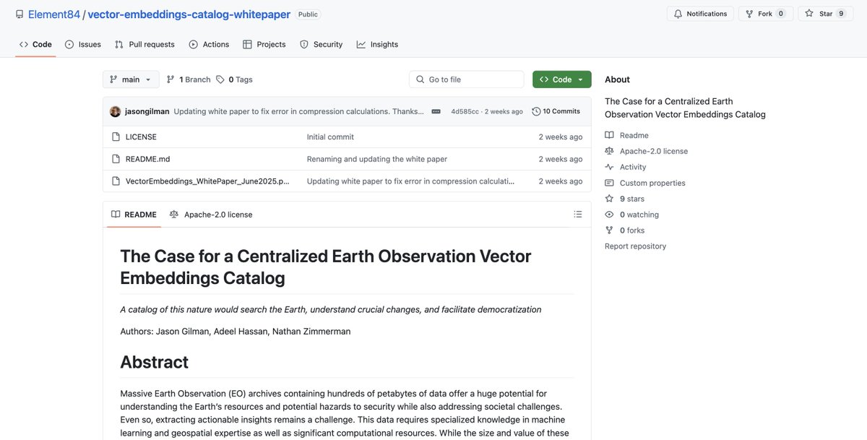View the 10 Commits history

pyautogui.click(x=556, y=111)
